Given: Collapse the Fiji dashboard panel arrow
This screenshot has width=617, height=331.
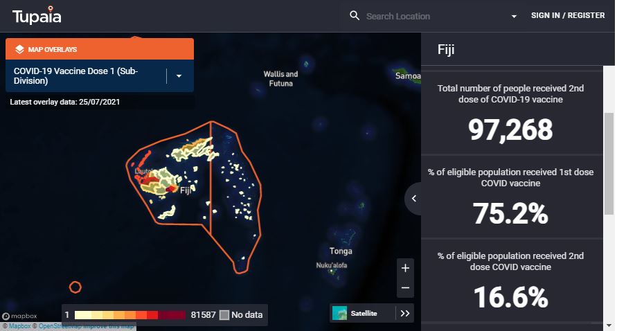Looking at the screenshot, I should click(x=413, y=199).
